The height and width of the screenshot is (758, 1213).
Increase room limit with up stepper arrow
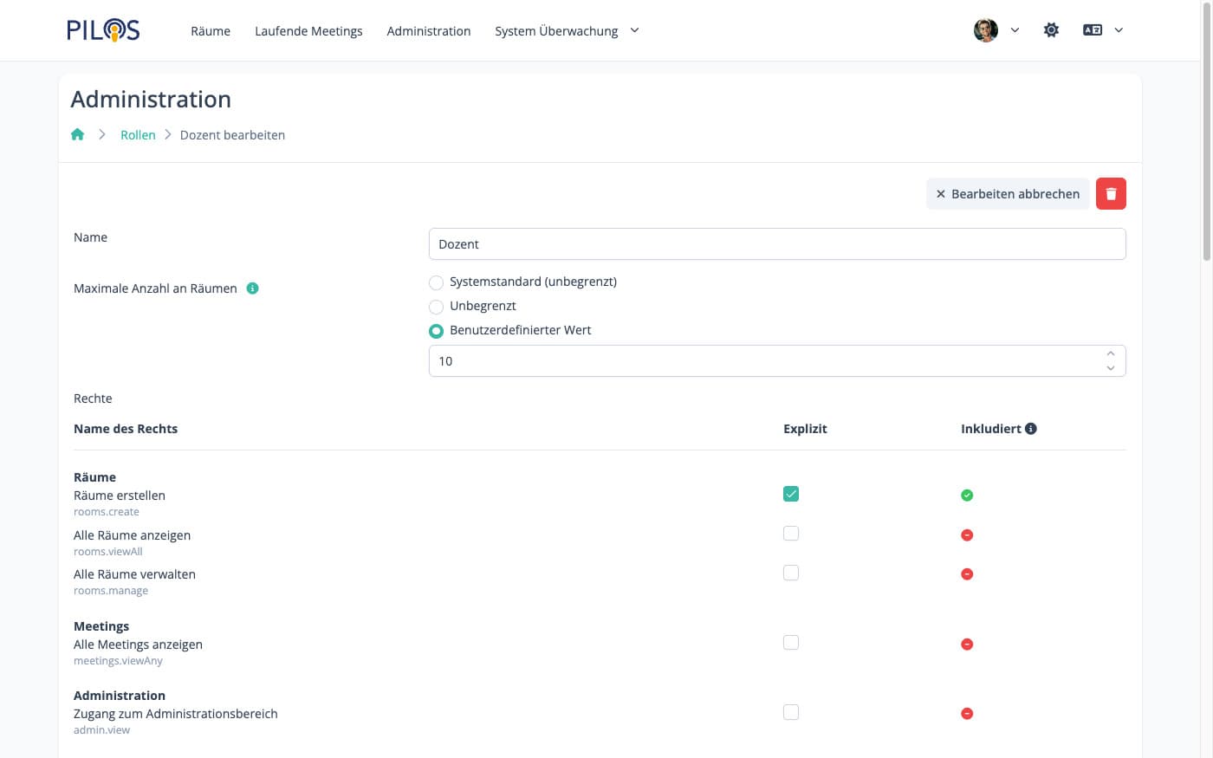(1110, 353)
